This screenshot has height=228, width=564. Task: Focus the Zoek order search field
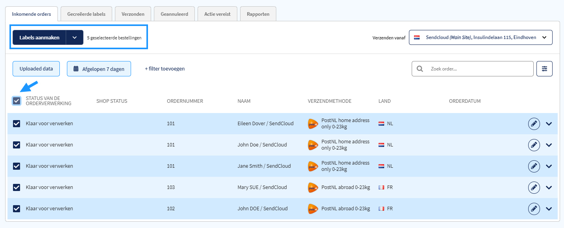tap(473, 69)
